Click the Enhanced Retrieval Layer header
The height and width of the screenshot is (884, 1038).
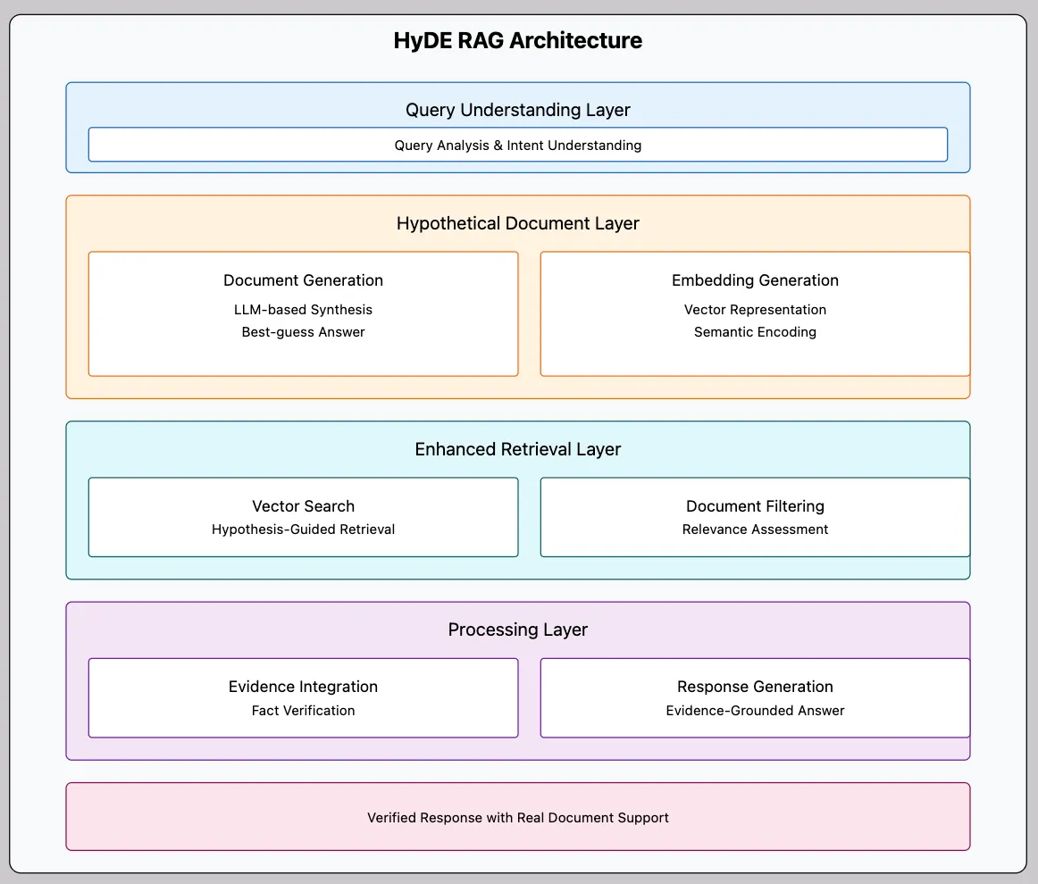pos(518,449)
